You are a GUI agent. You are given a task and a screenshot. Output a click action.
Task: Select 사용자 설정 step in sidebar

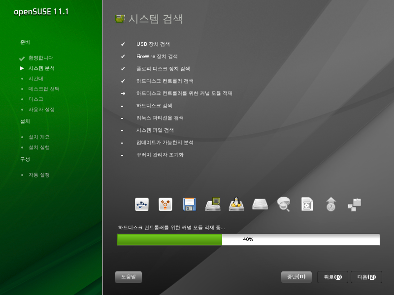[41, 109]
